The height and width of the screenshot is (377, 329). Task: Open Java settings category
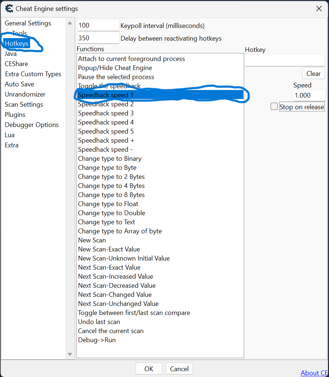pyautogui.click(x=11, y=54)
